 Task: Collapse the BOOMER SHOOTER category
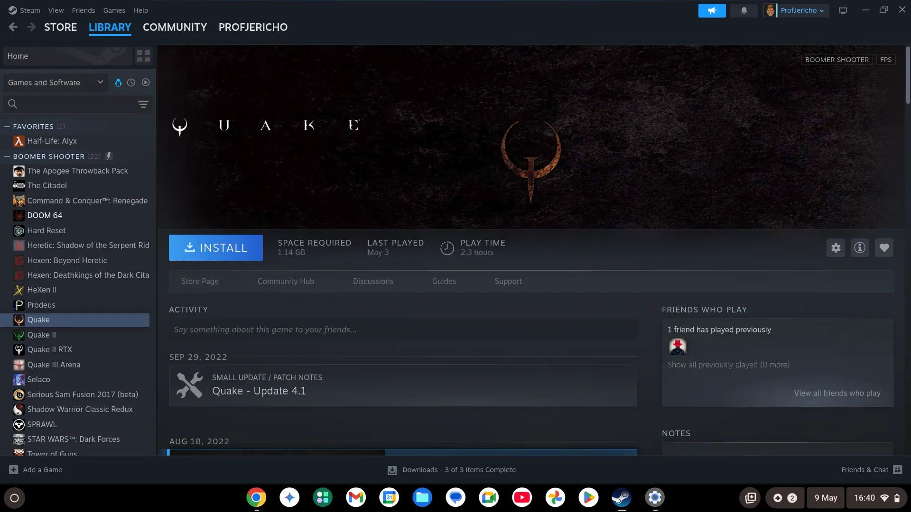click(x=6, y=156)
